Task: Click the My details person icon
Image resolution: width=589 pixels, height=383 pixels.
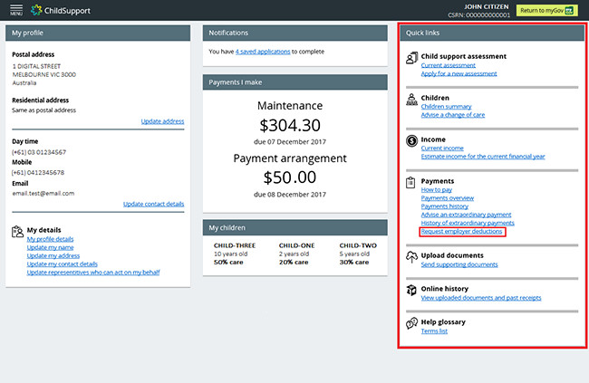Action: (x=18, y=232)
